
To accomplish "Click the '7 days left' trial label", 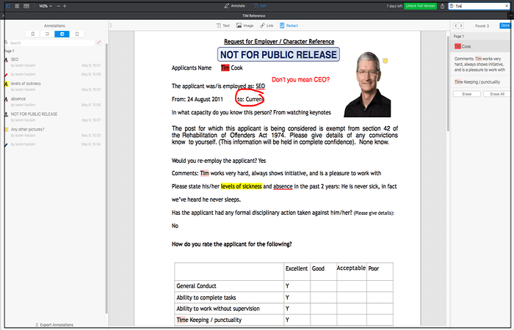I will (x=394, y=6).
